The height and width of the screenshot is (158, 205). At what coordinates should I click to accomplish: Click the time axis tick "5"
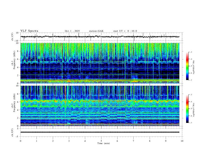[101, 141]
